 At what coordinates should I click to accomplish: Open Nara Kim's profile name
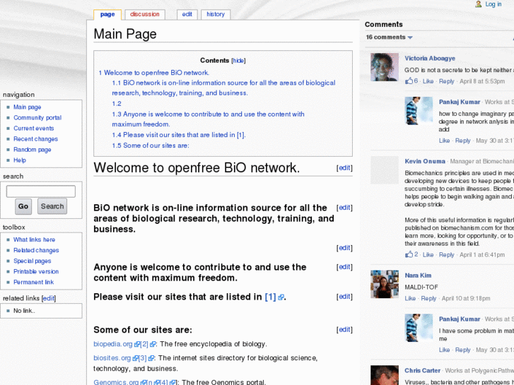[x=418, y=276]
